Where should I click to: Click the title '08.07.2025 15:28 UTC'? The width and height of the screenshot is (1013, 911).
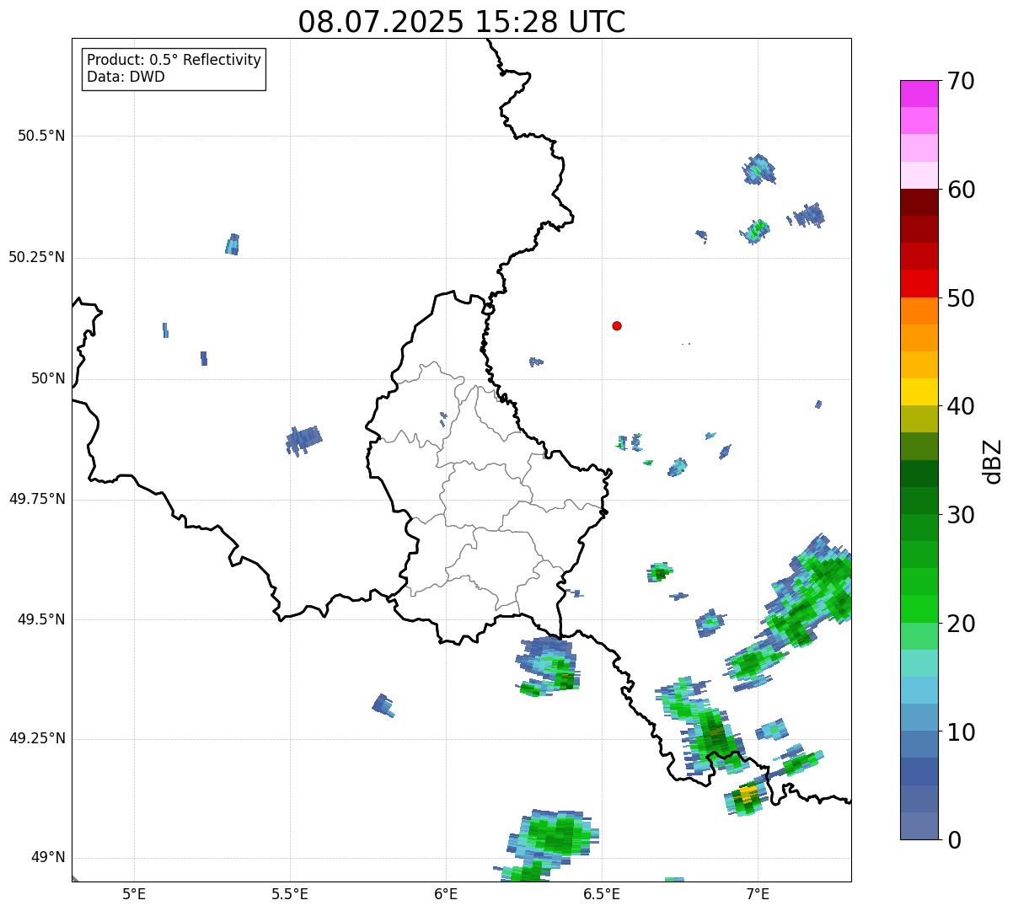[462, 22]
